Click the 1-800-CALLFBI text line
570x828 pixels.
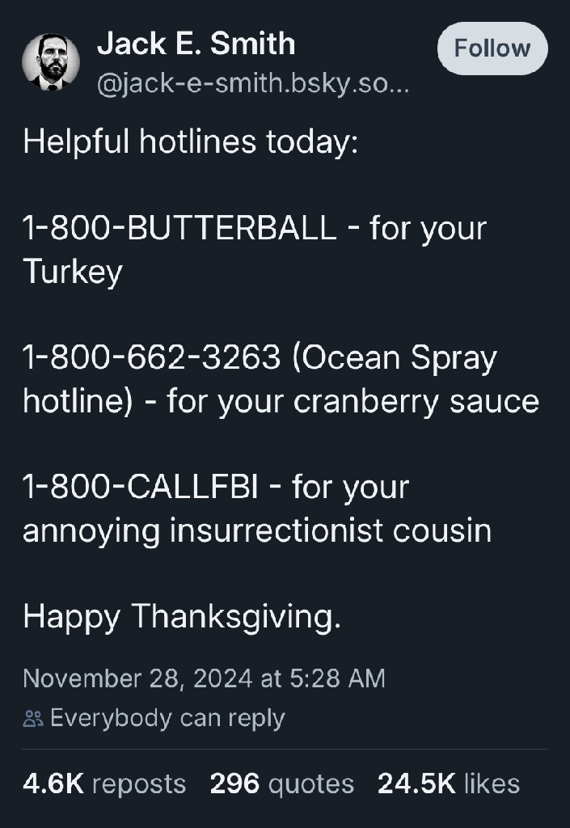(216, 487)
